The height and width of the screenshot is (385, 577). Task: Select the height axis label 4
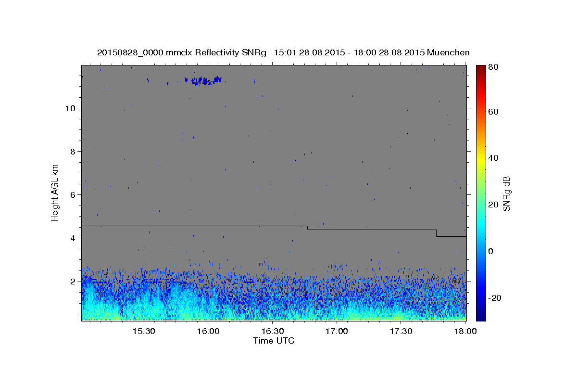pyautogui.click(x=73, y=238)
